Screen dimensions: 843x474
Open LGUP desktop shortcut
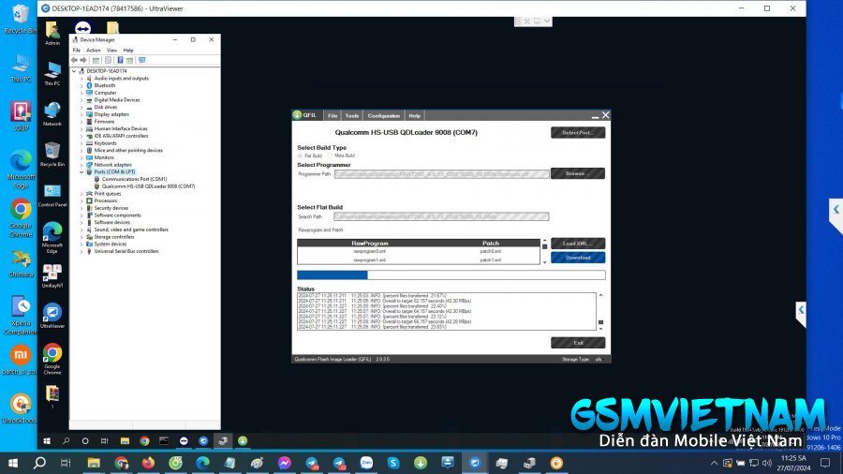coord(21,116)
